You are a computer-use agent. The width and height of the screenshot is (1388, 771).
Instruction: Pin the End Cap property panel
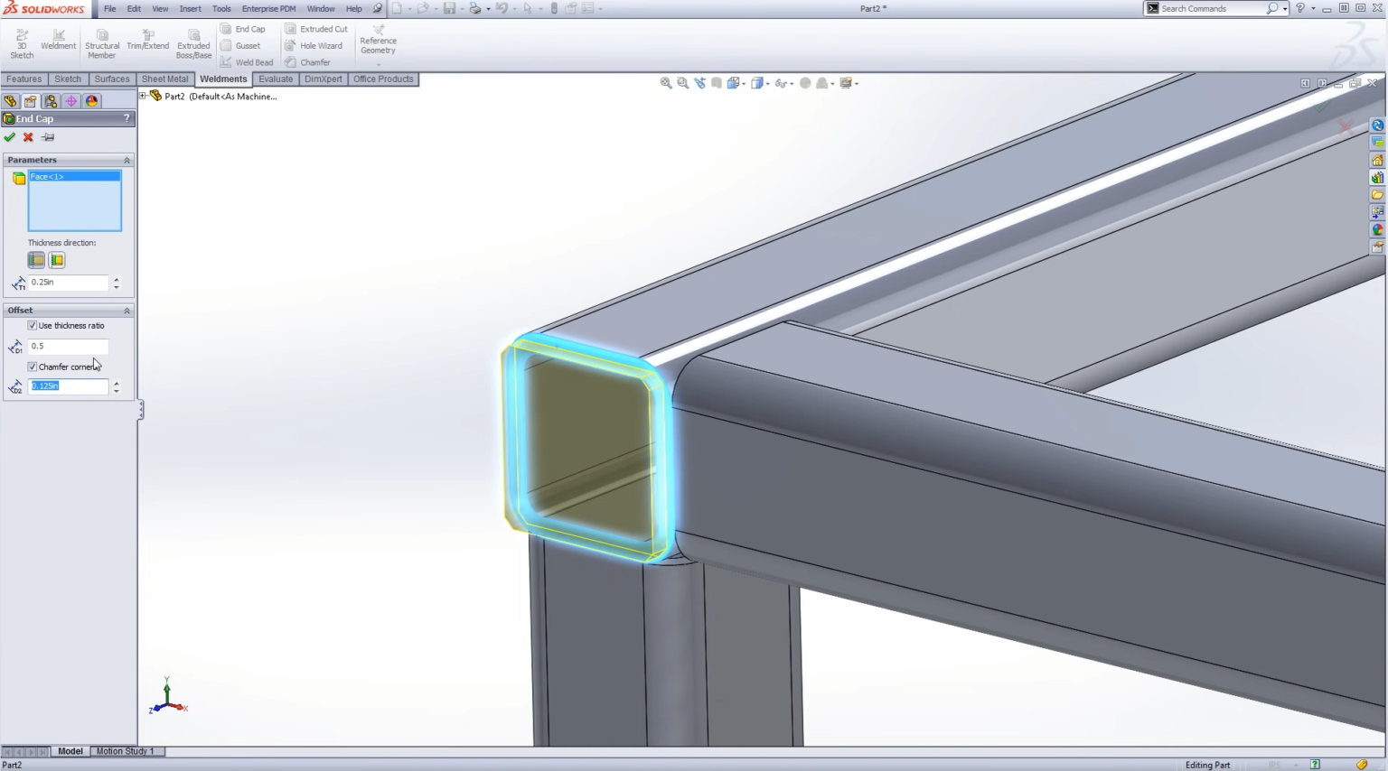[x=48, y=137]
